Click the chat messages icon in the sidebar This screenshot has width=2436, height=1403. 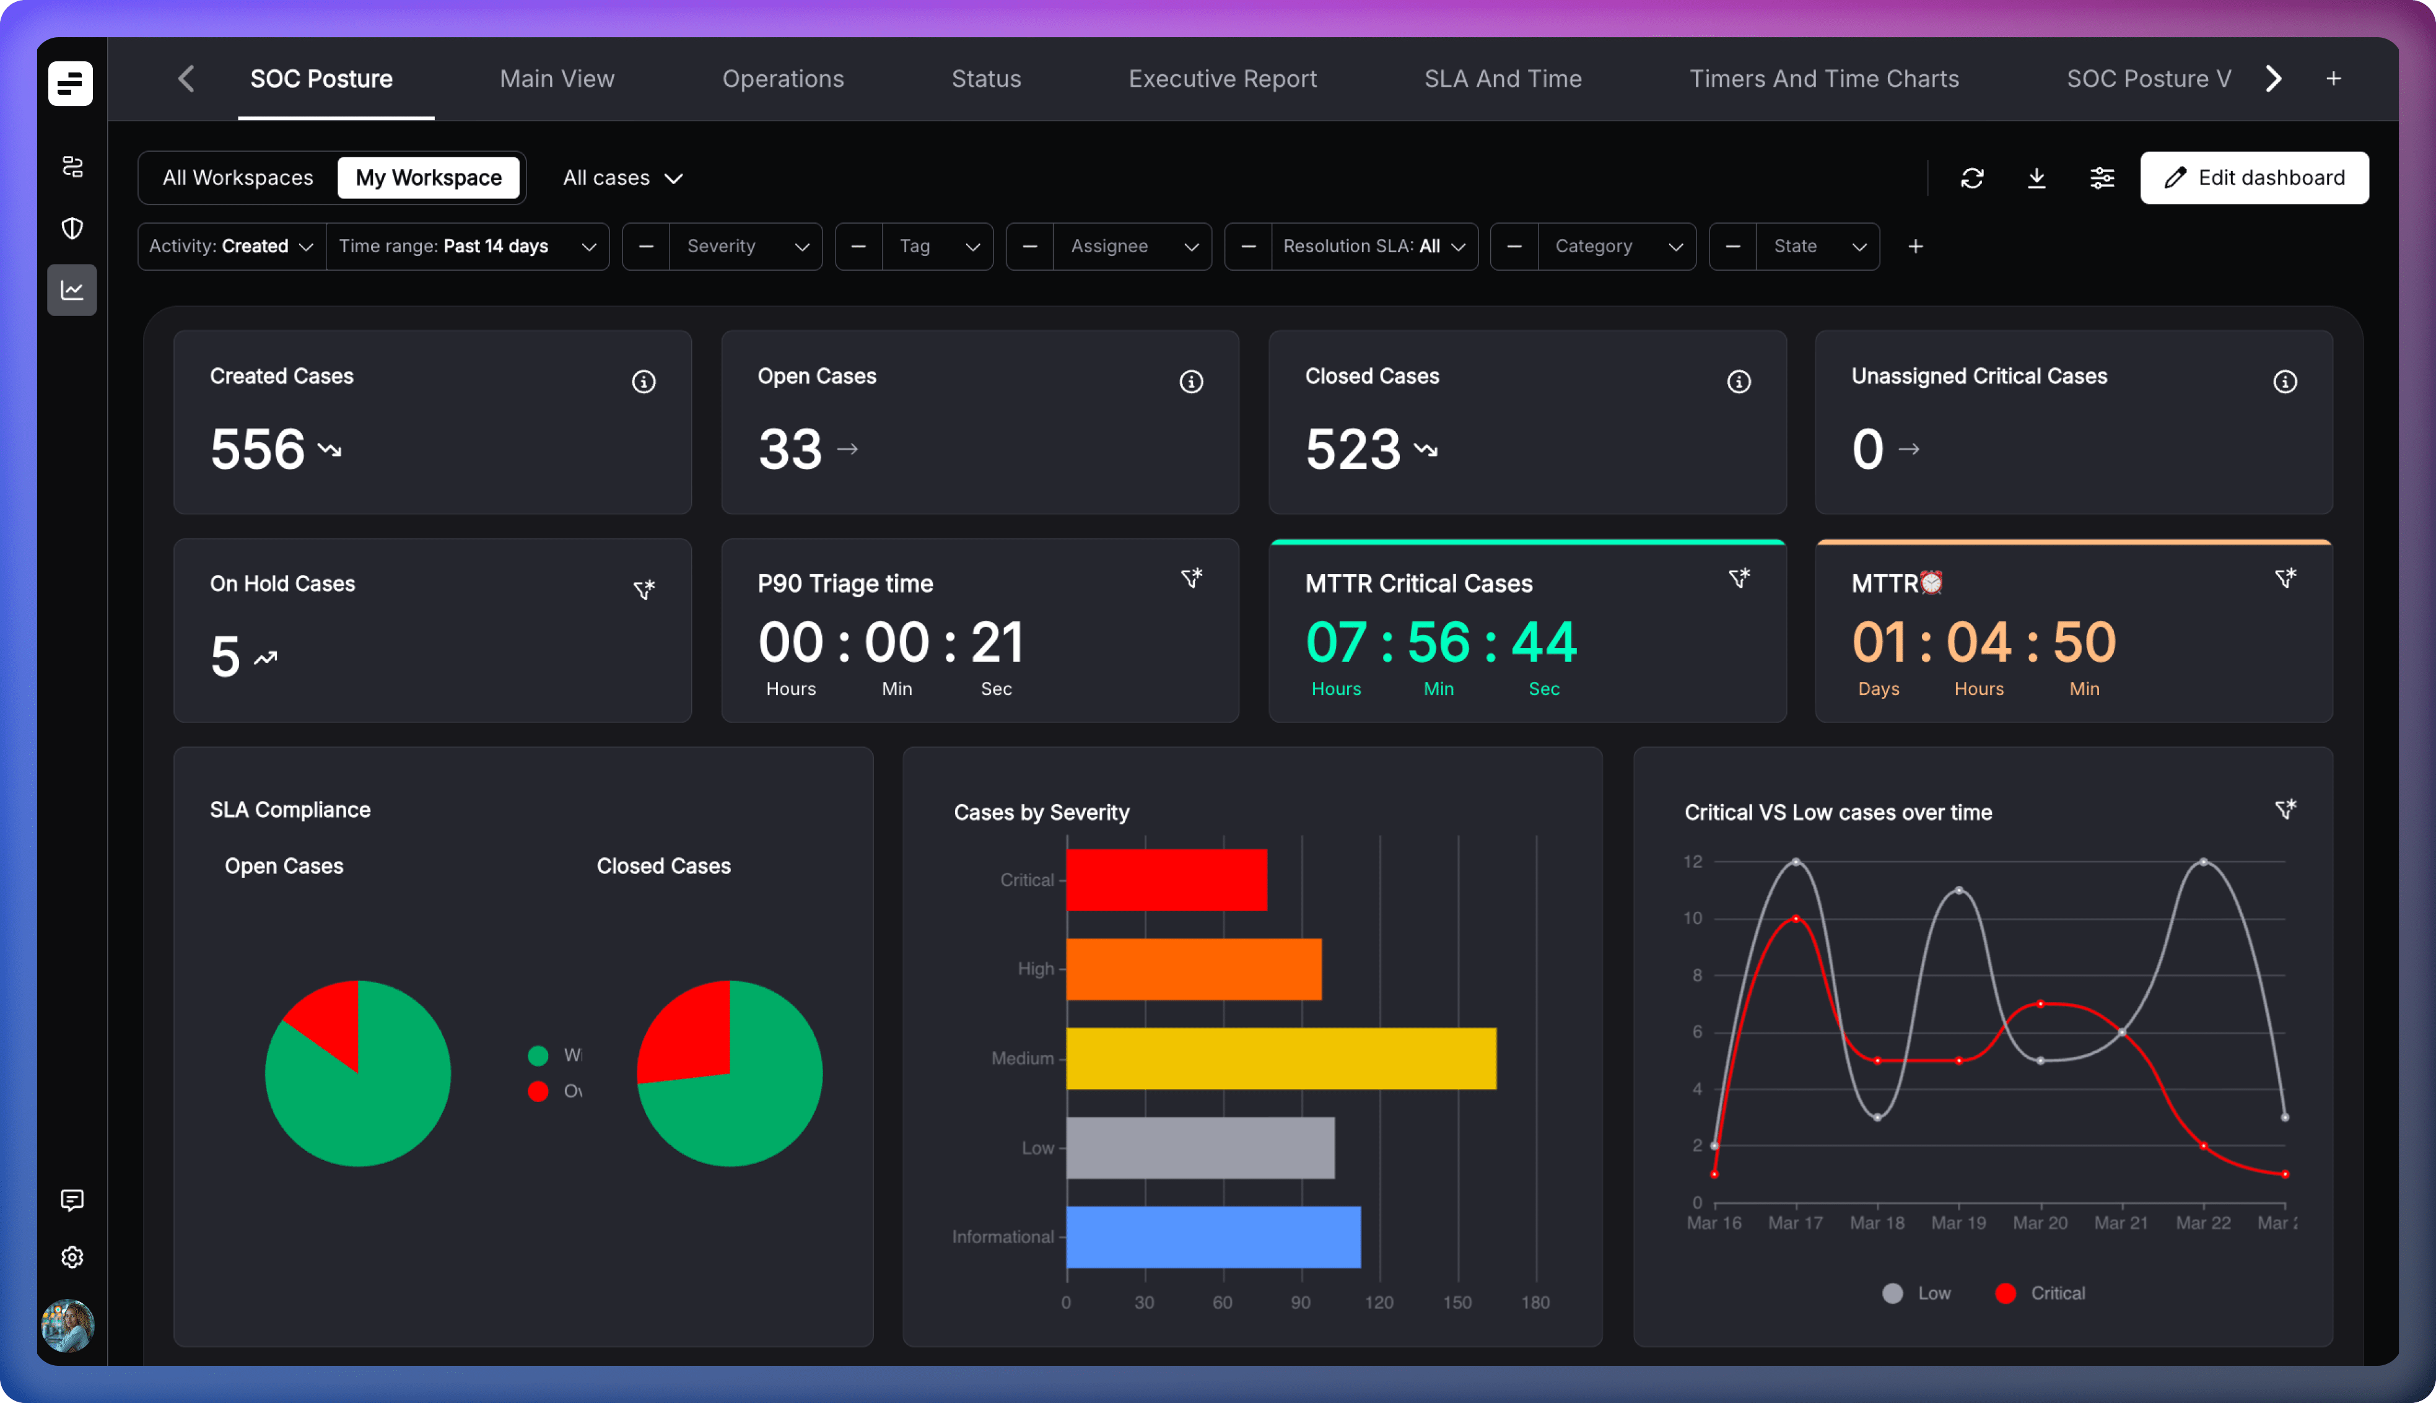[x=72, y=1200]
